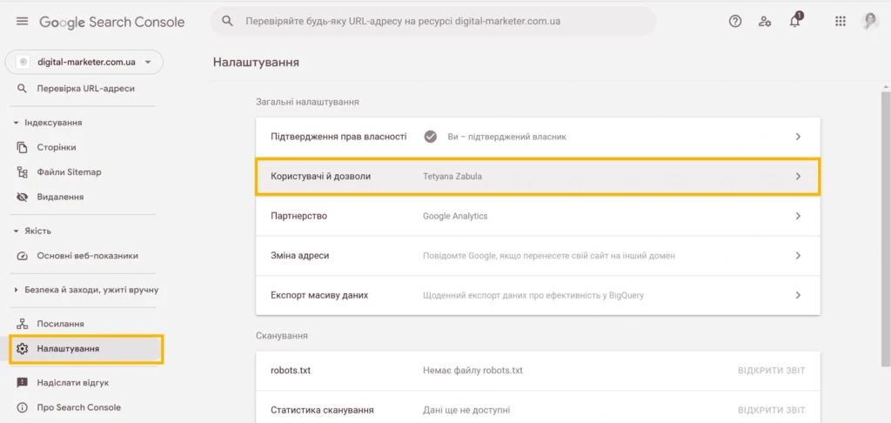891x423 pixels.
Task: Click the verified checkmark icon in ownership row
Action: click(430, 137)
